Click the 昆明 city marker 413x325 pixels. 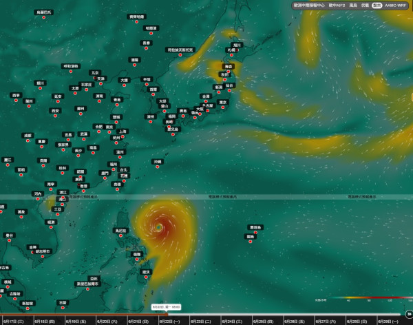(21, 170)
